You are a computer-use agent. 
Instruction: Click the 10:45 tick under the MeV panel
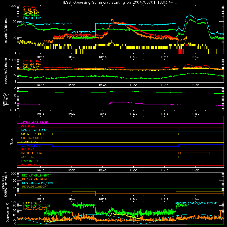pyautogui.click(x=102, y=85)
